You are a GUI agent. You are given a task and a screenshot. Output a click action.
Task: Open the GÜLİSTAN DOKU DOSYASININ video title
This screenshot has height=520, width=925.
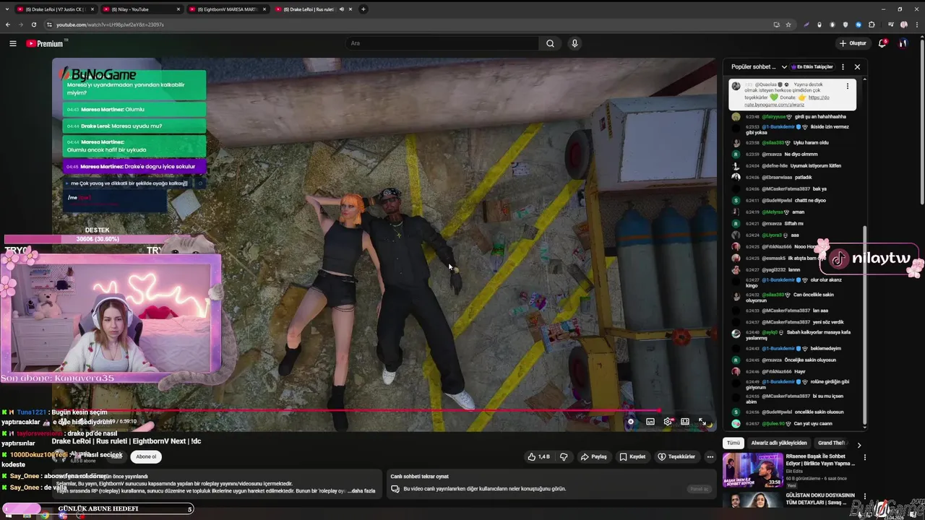(820, 498)
